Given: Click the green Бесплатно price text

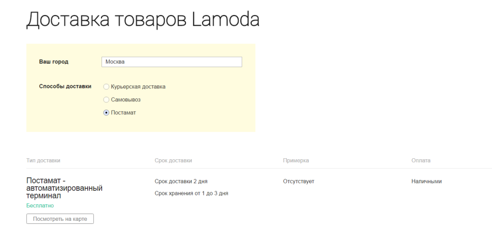Looking at the screenshot, I should 40,206.
